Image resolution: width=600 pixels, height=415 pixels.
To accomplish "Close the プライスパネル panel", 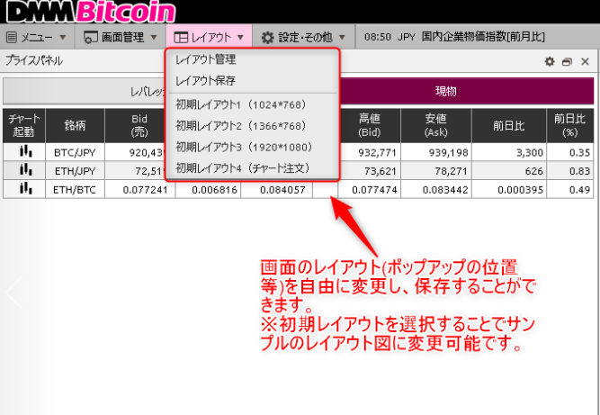I will click(x=585, y=61).
